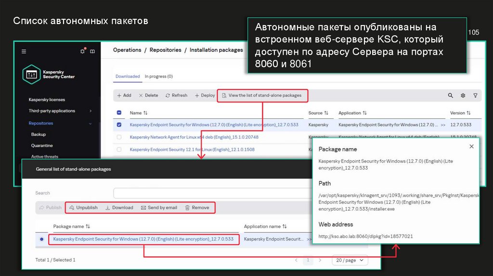
Task: Check Kaspersky Network Agent for Linux row
Action: pyautogui.click(x=119, y=137)
